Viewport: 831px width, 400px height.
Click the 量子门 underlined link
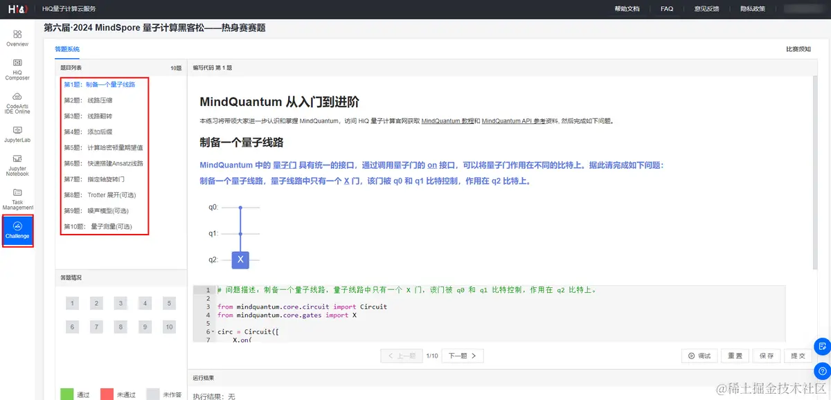[x=285, y=165]
